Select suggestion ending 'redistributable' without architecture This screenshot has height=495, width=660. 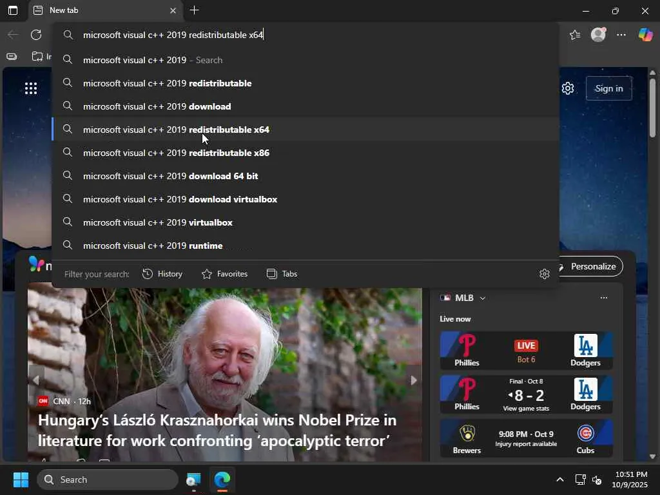click(x=305, y=83)
